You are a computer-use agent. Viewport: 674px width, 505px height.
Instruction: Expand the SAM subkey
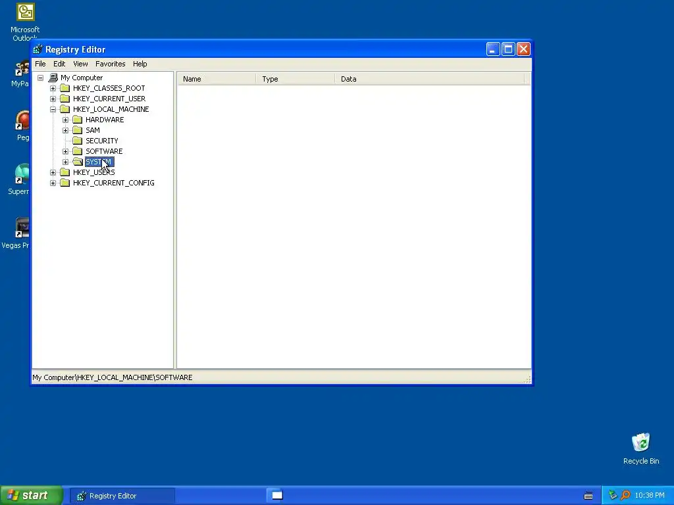[65, 130]
